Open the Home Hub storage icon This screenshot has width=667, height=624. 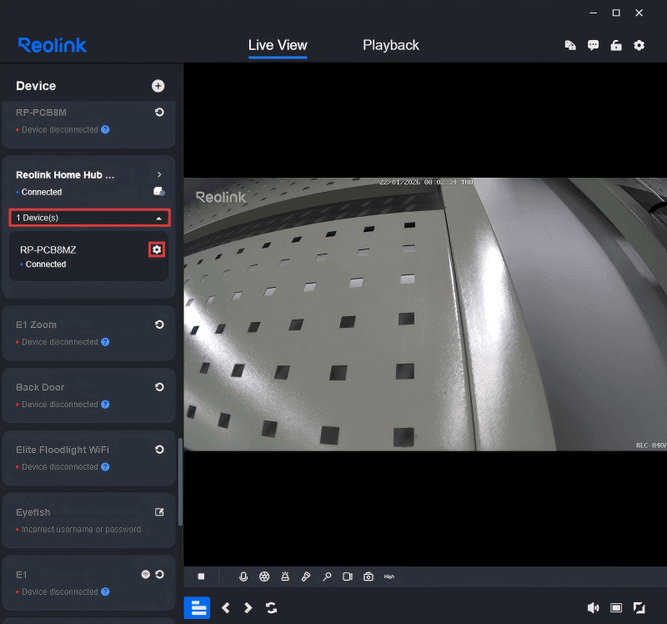pyautogui.click(x=159, y=192)
